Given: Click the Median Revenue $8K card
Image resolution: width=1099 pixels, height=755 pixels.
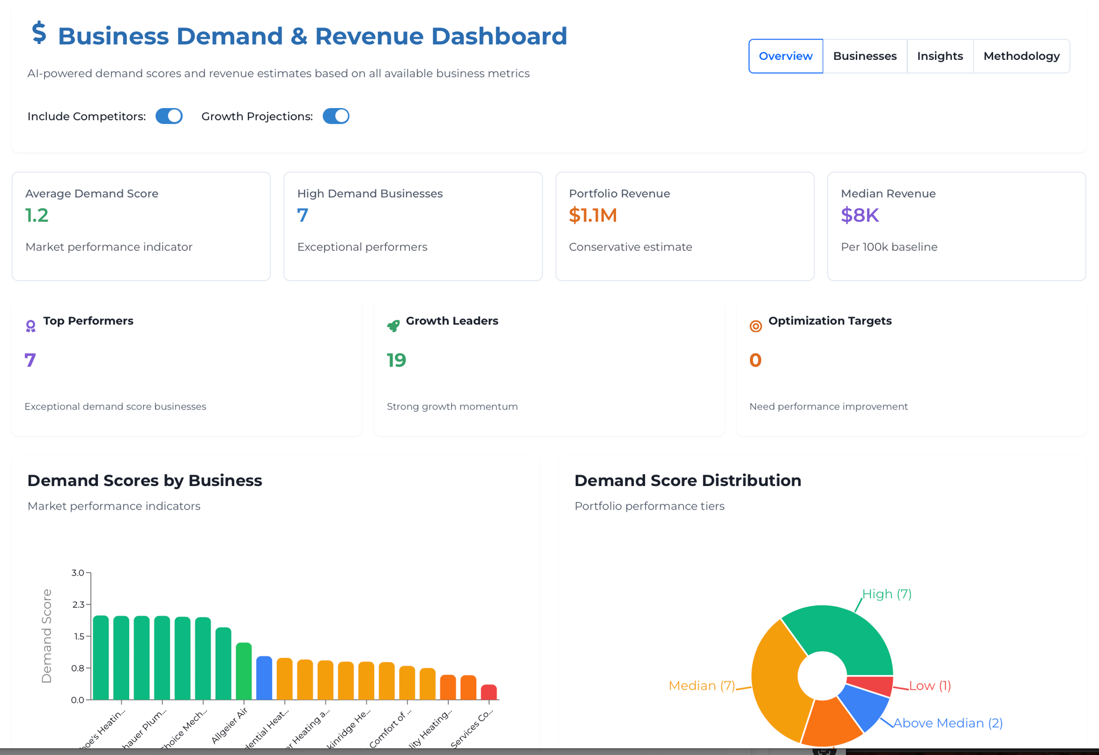Looking at the screenshot, I should [x=956, y=226].
